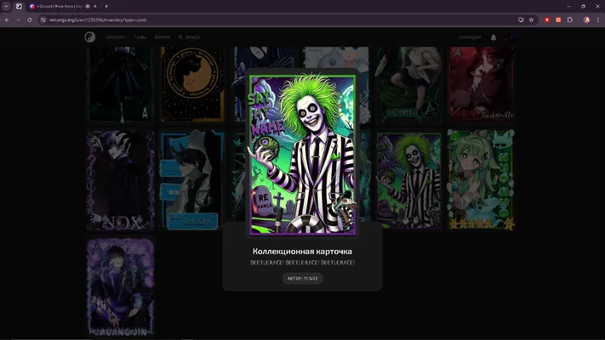Viewport: 605px width, 340px height.
Task: Open the Chrome three-dot menu
Action: [x=598, y=20]
